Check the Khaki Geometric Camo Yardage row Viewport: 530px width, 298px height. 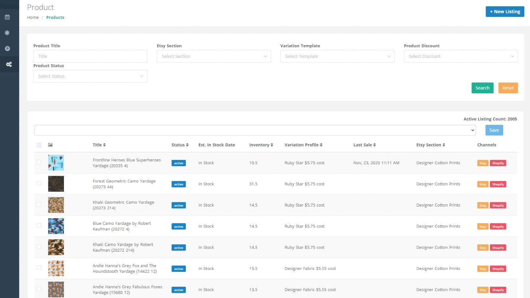[x=39, y=204]
